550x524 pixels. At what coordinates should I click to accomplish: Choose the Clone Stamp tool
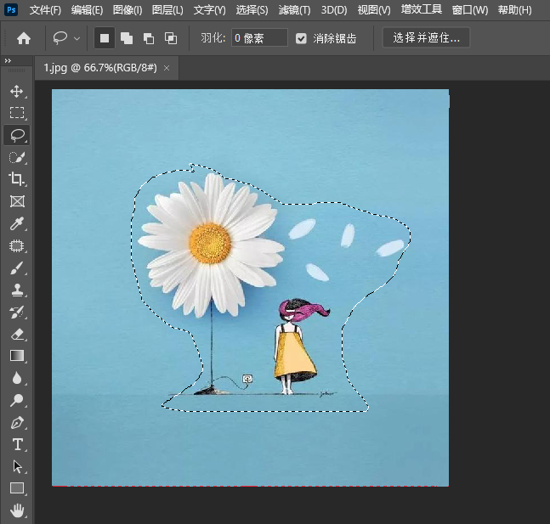click(16, 290)
